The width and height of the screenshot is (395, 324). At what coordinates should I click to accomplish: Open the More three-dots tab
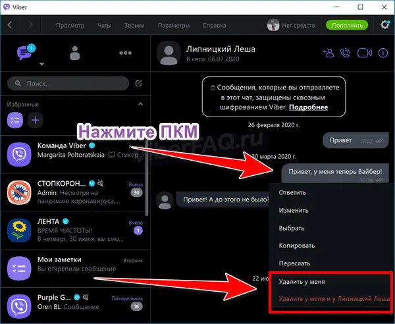[x=125, y=53]
